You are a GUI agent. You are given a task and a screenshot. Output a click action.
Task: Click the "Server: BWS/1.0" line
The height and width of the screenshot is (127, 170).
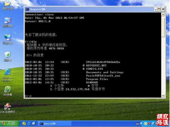pyautogui.click(x=38, y=21)
